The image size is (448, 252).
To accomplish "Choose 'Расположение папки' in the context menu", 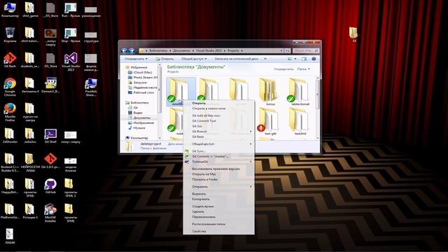I will [x=218, y=224].
